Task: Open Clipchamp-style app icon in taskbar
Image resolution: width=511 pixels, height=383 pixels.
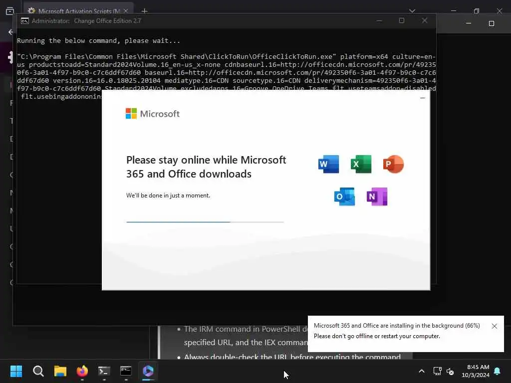Action: tap(148, 371)
